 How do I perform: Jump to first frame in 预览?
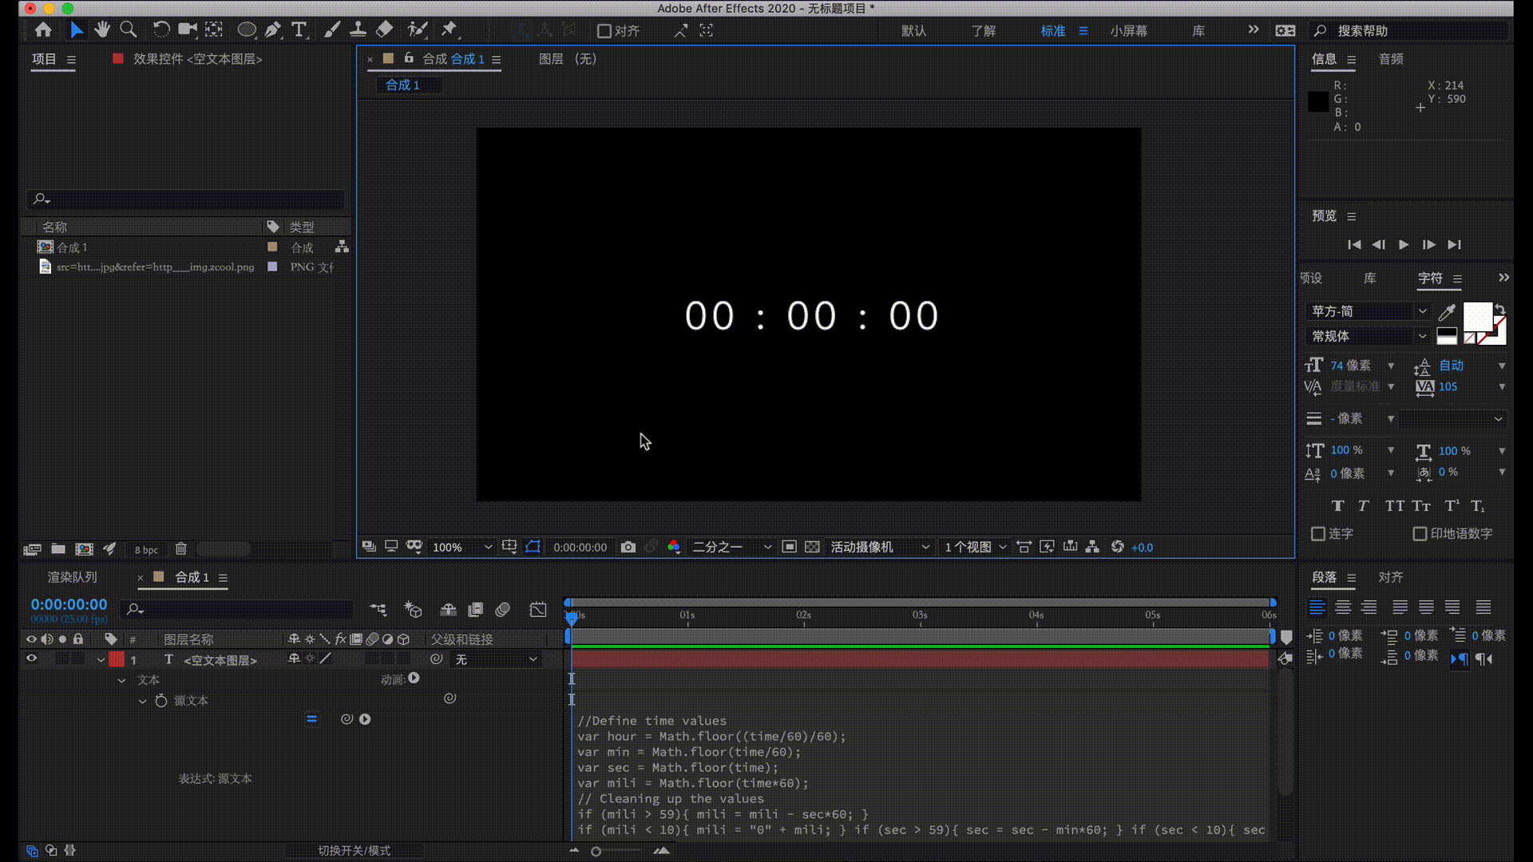coord(1354,245)
